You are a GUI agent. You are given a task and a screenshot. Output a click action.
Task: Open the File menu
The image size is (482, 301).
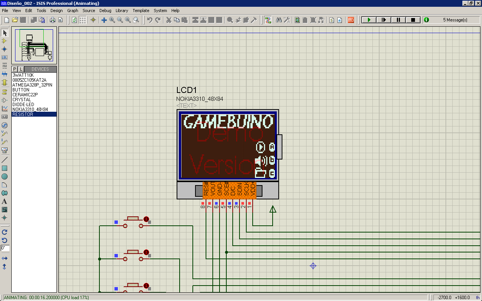[5, 11]
